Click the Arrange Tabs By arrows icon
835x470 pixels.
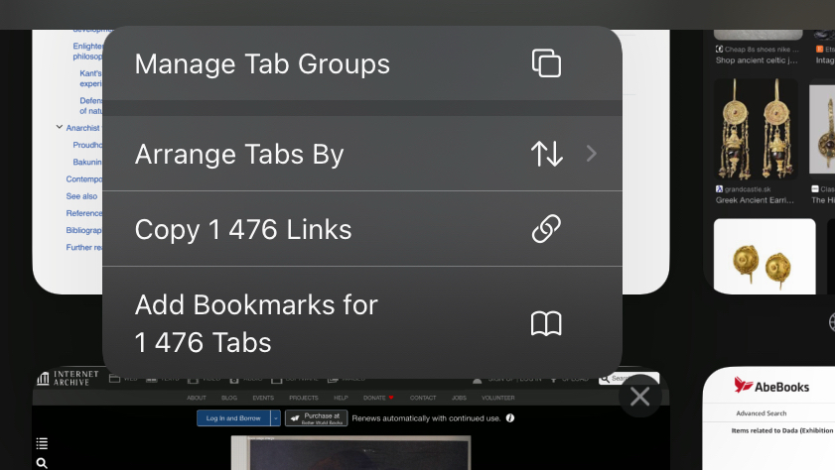[x=546, y=154]
